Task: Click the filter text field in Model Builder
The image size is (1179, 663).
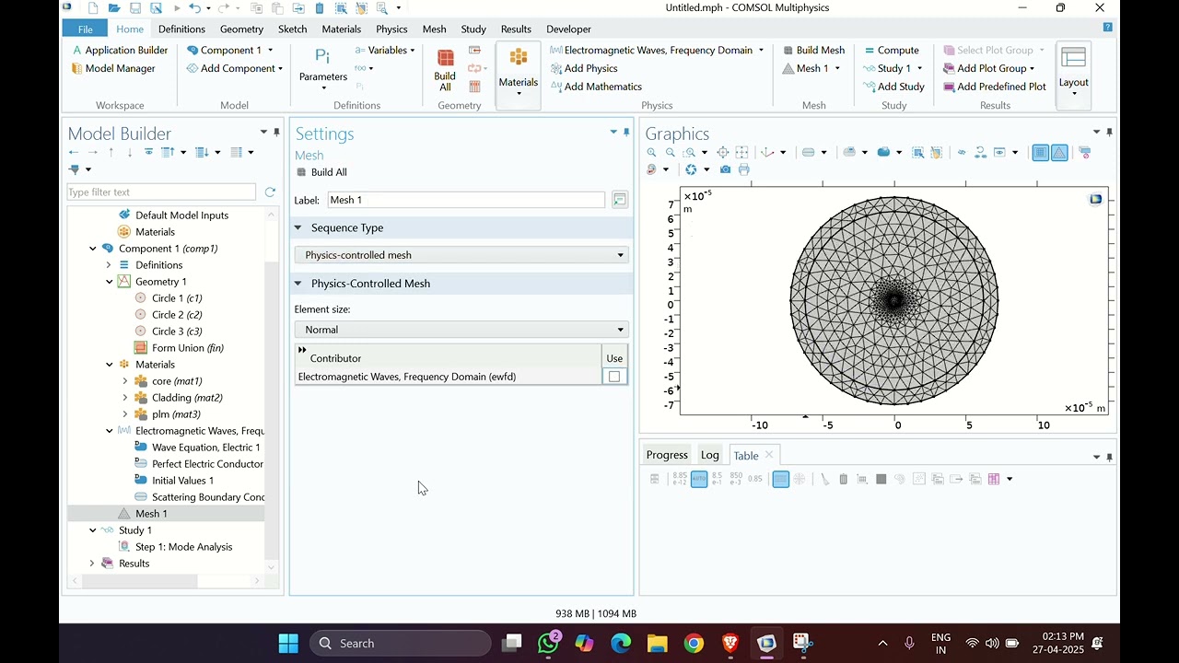Action: pos(161,192)
